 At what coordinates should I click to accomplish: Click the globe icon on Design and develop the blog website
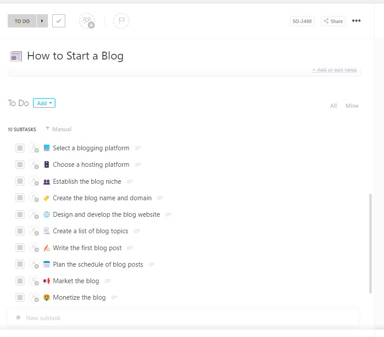[47, 214]
